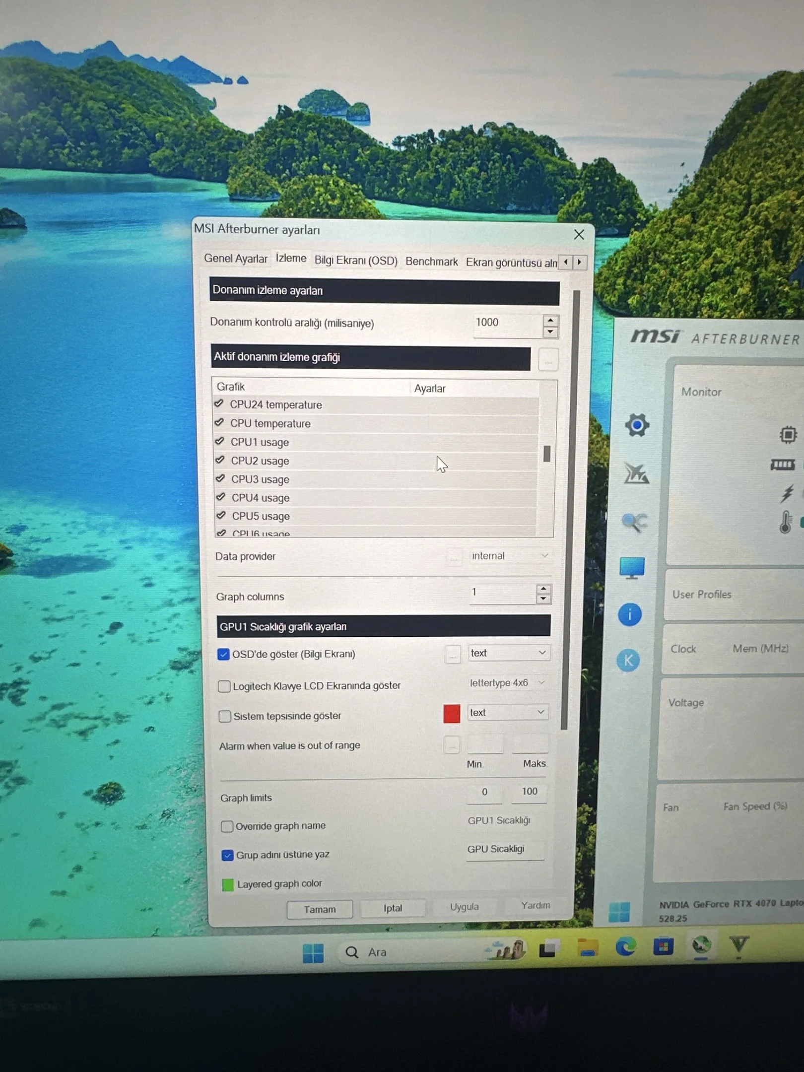This screenshot has width=804, height=1072.
Task: Open help with the Yardım button
Action: [x=536, y=906]
